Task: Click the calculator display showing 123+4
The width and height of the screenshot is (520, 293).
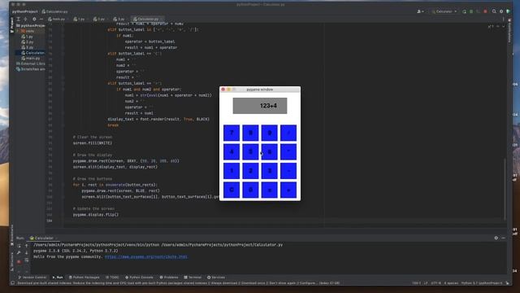Action: 260,106
